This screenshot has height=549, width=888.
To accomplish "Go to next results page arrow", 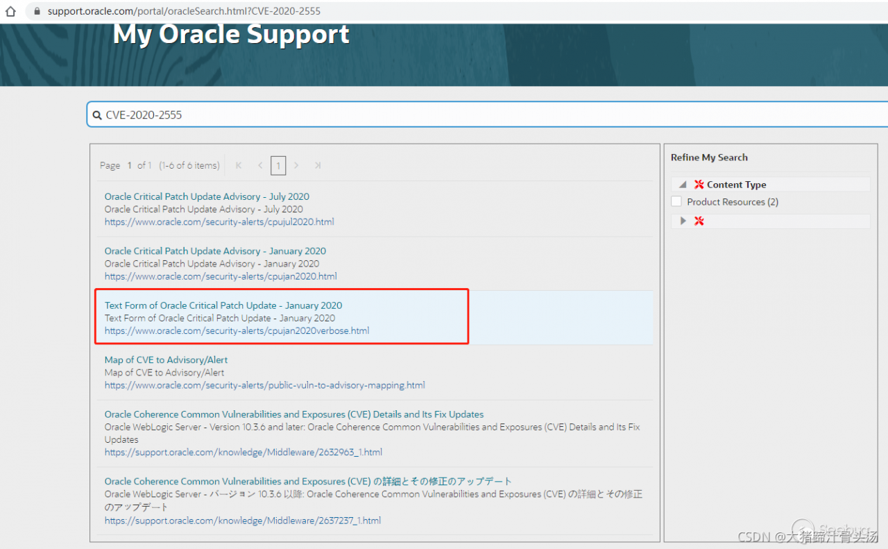I will (x=296, y=165).
